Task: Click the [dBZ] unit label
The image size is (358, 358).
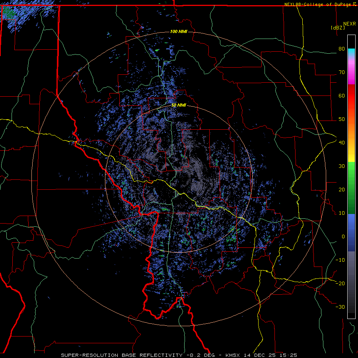Action: (x=338, y=28)
